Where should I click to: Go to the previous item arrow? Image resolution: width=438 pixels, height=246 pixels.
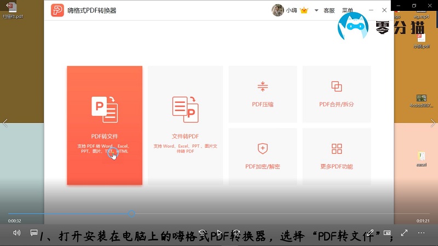(5, 123)
